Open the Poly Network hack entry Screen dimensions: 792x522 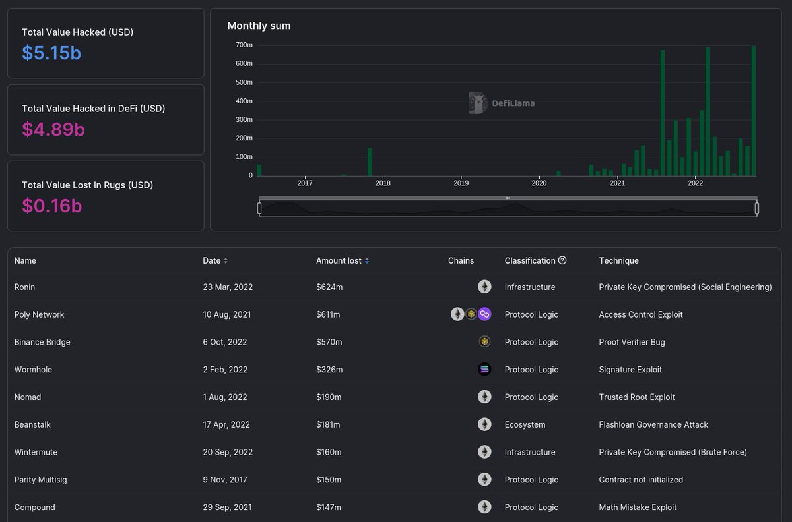(x=39, y=315)
